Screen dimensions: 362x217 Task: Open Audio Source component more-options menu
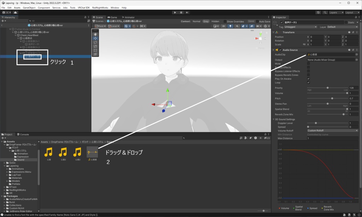(x=357, y=50)
